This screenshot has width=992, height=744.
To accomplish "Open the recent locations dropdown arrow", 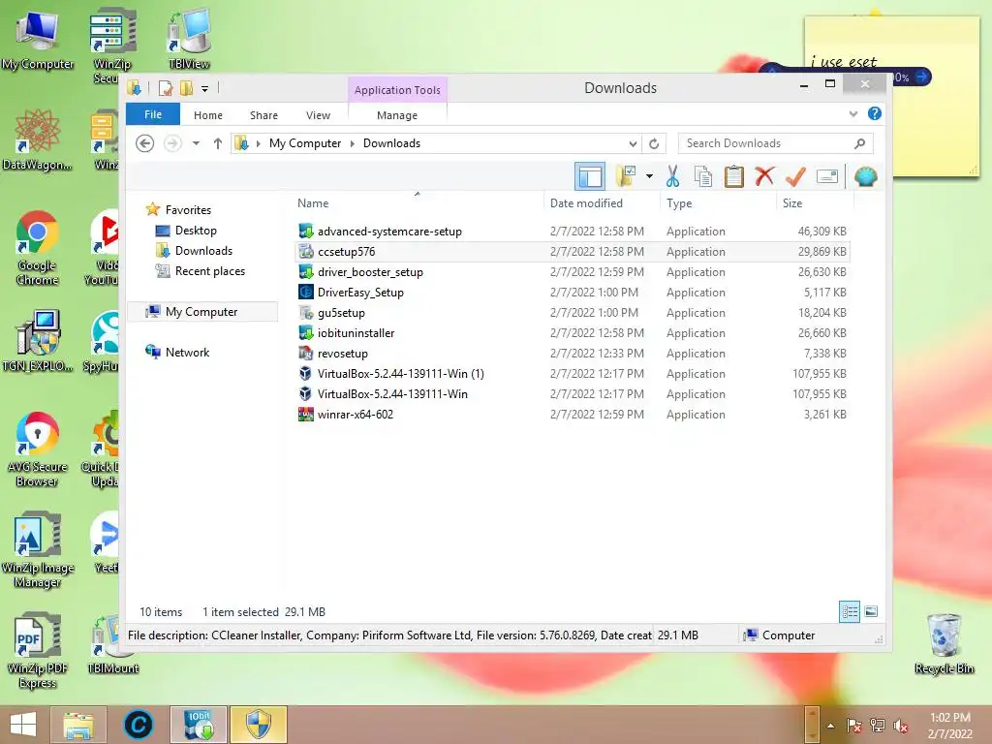I will click(196, 143).
